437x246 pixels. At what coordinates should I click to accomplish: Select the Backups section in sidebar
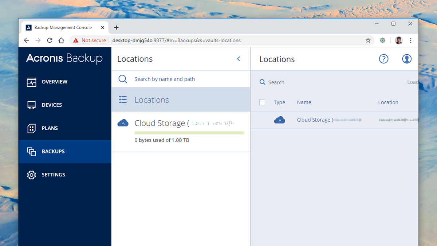65,152
